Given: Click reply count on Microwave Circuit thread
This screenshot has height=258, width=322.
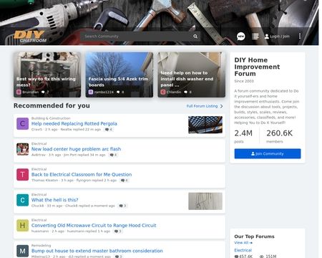Looking at the screenshot, I should (118, 231).
